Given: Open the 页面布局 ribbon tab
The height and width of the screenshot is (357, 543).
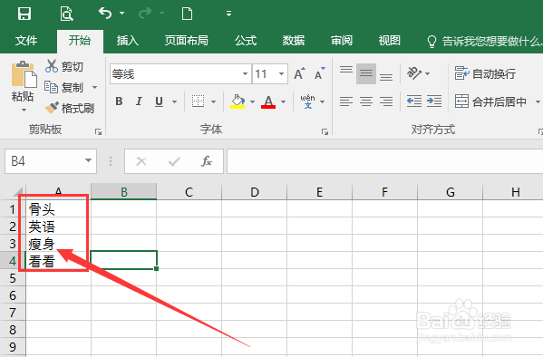Looking at the screenshot, I should tap(187, 41).
